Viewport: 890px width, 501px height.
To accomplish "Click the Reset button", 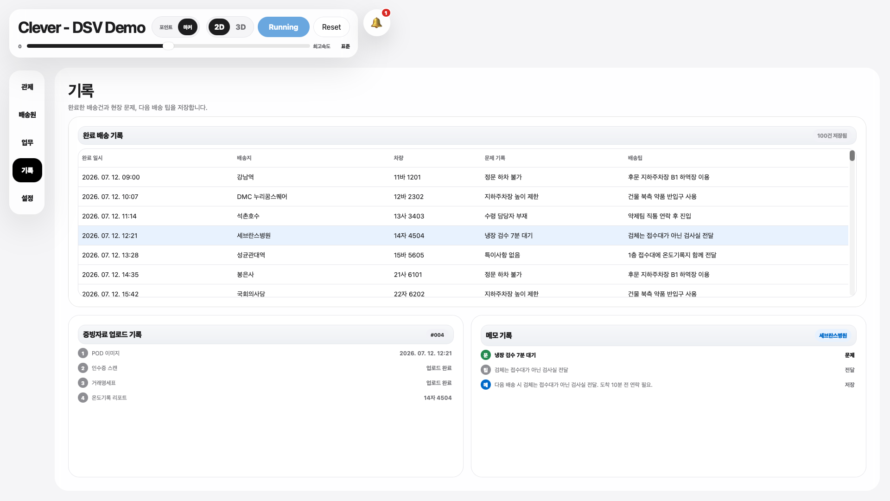I will 331,27.
